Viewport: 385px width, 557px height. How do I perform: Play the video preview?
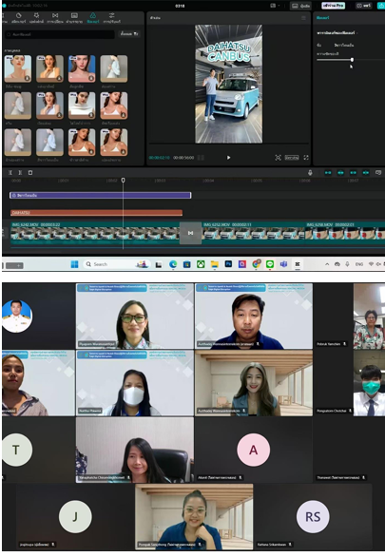[x=228, y=158]
